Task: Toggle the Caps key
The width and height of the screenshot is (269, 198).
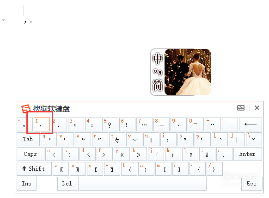Action: [x=31, y=154]
